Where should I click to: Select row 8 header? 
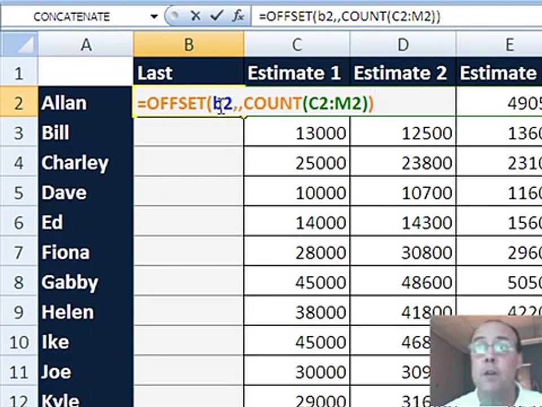click(19, 282)
